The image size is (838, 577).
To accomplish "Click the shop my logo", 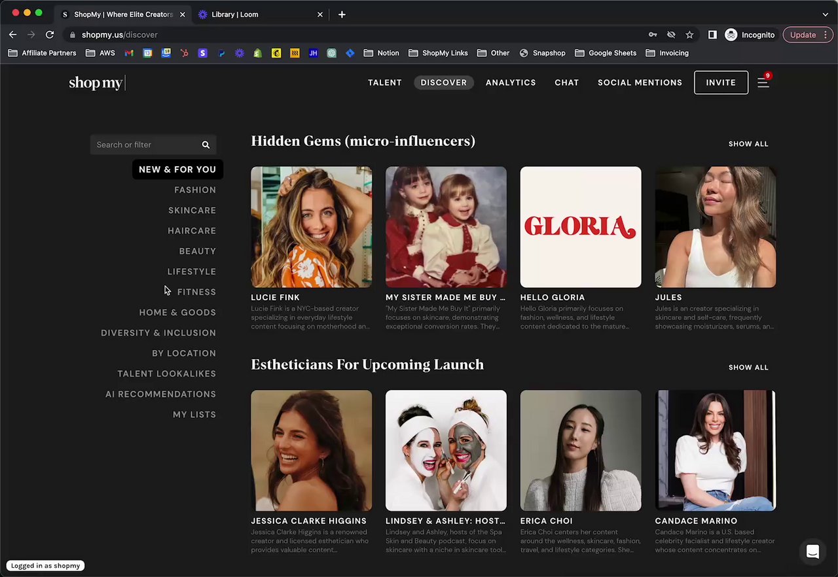I will tap(96, 82).
